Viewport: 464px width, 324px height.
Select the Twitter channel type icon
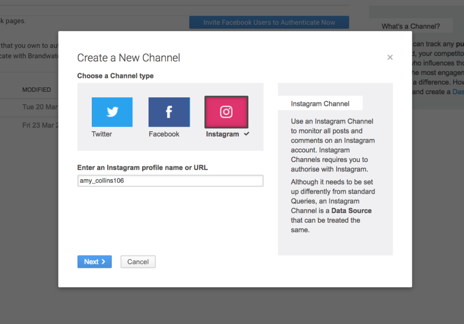click(x=112, y=112)
